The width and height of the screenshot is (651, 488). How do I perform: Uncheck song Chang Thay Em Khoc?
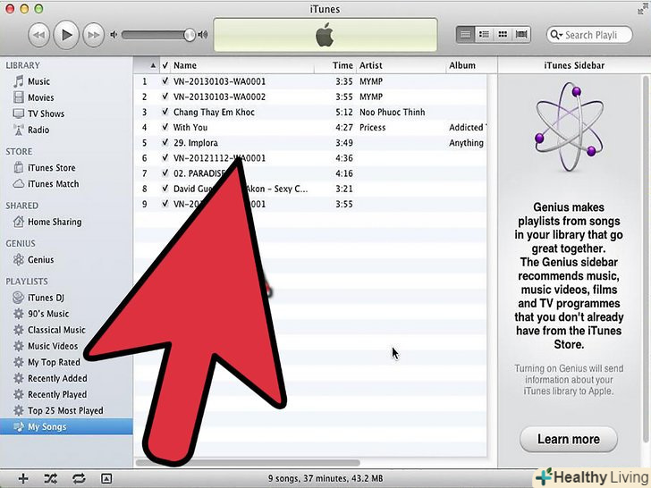click(x=165, y=112)
